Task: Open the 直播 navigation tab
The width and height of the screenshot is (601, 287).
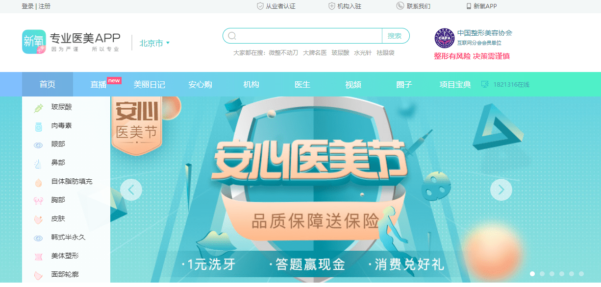Action: click(99, 85)
